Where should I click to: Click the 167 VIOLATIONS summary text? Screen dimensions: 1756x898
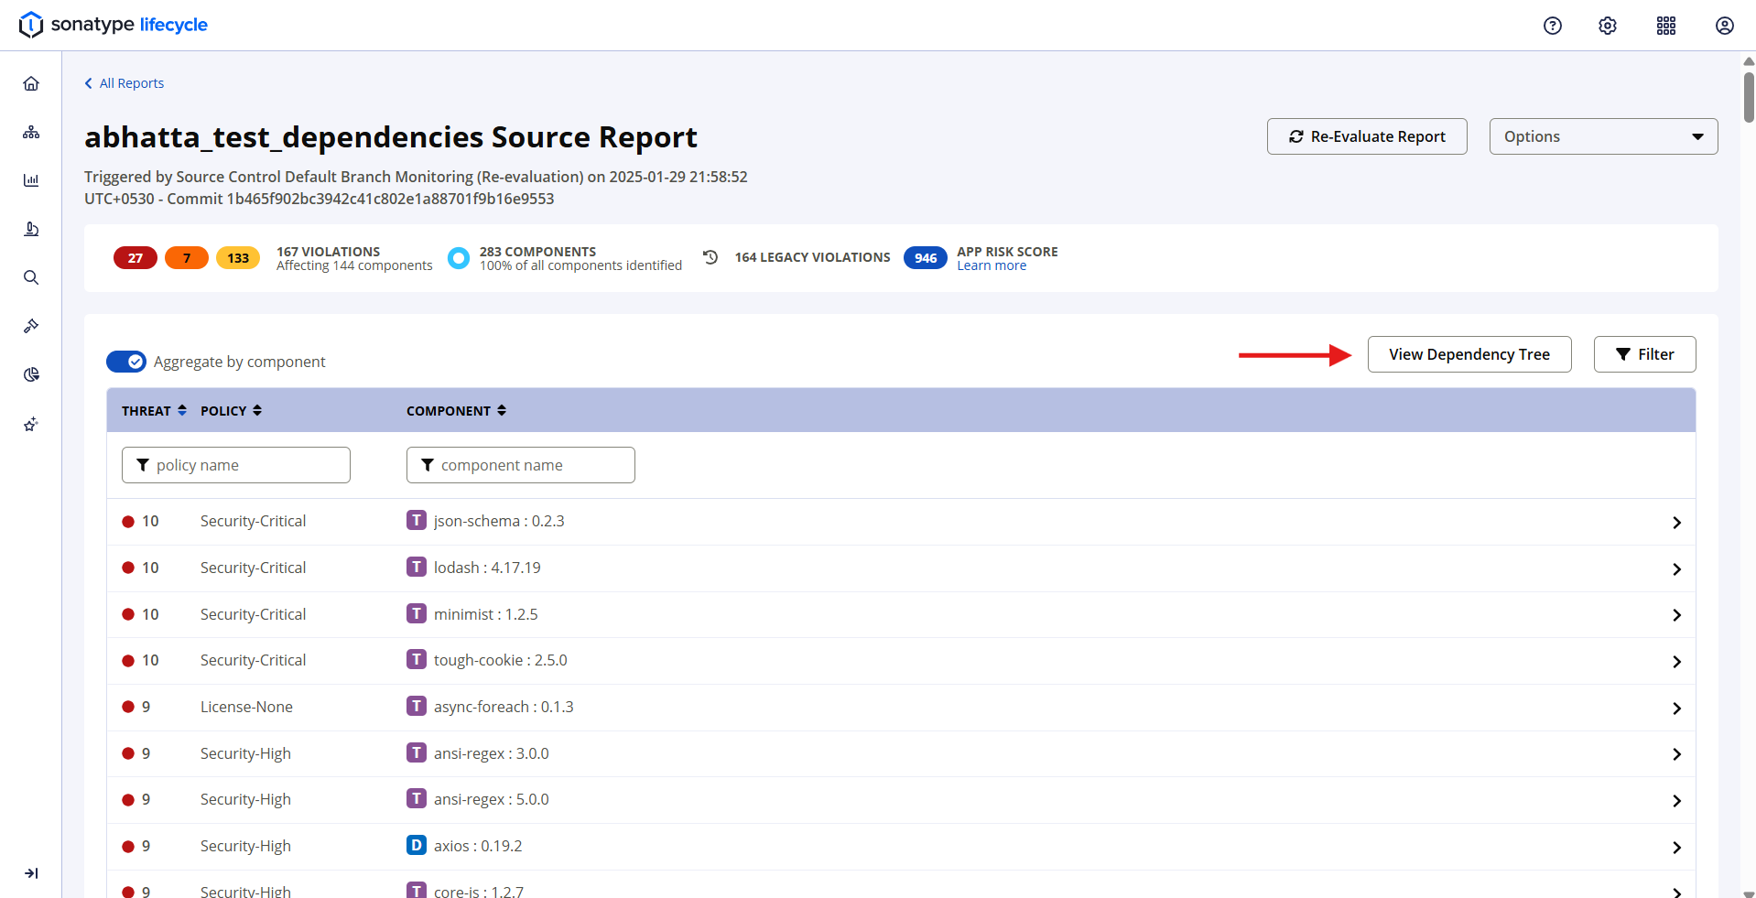[329, 252]
